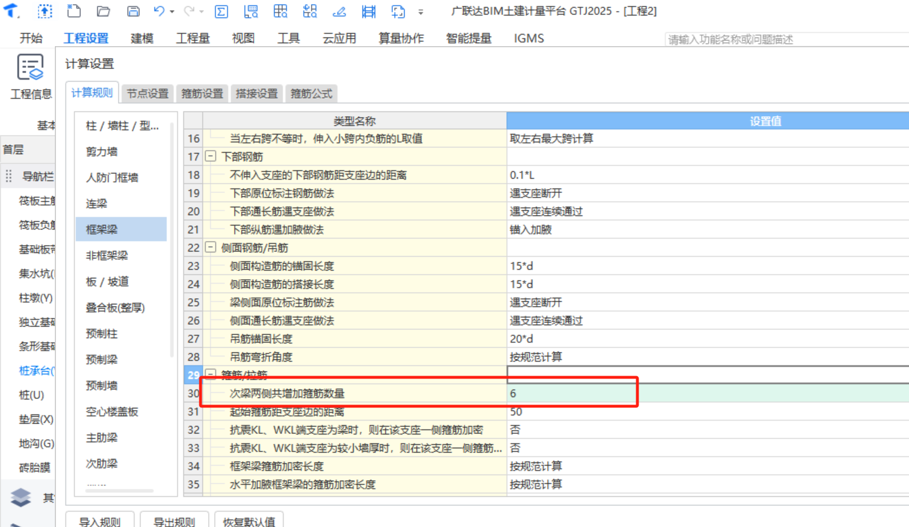Open the 工程量 ribbon tab
Viewport: 909px width, 527px height.
(x=193, y=38)
